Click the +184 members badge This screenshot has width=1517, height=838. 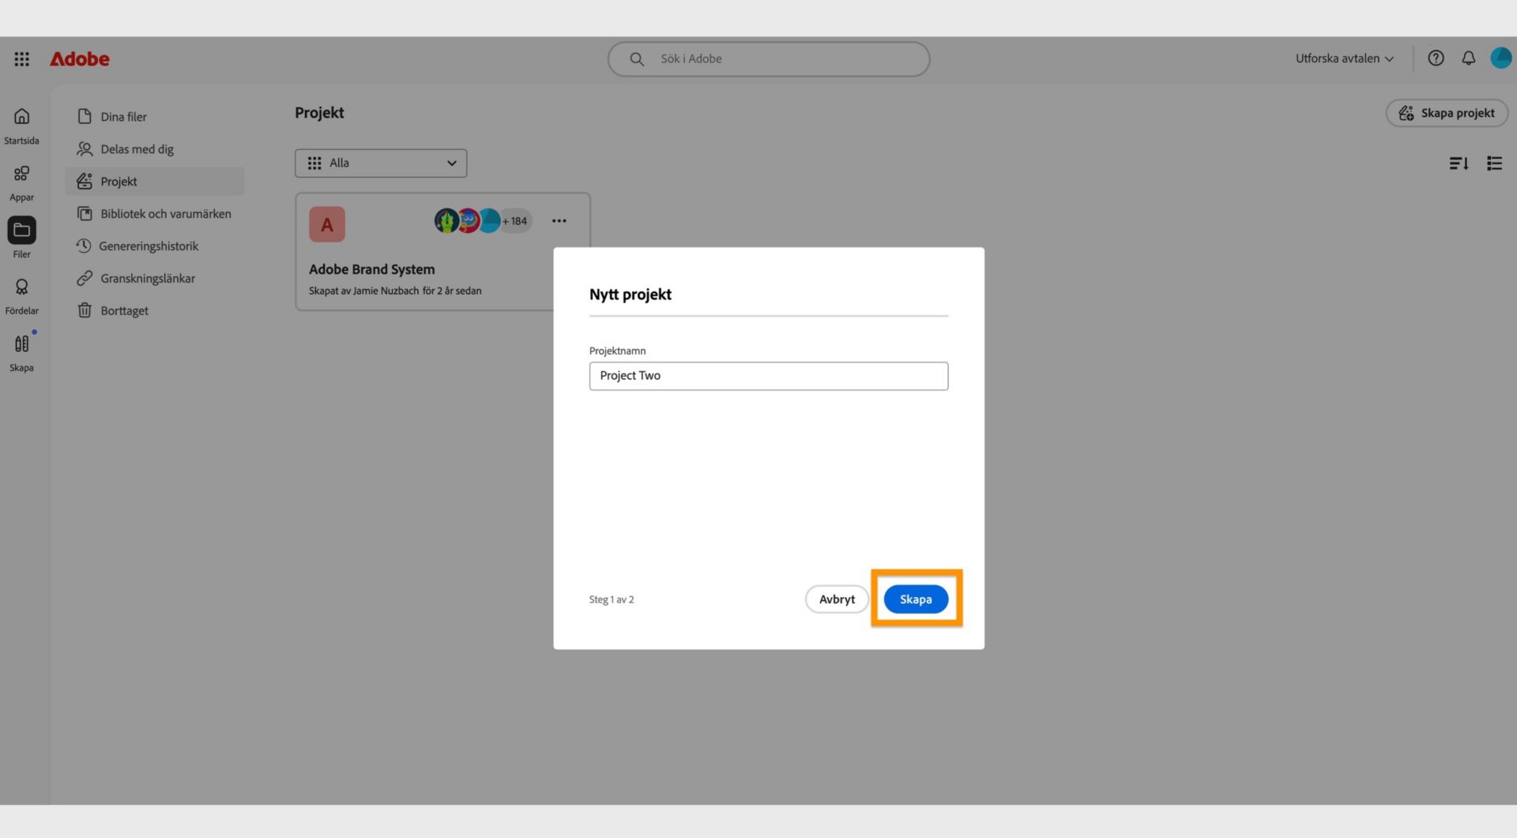(x=515, y=221)
